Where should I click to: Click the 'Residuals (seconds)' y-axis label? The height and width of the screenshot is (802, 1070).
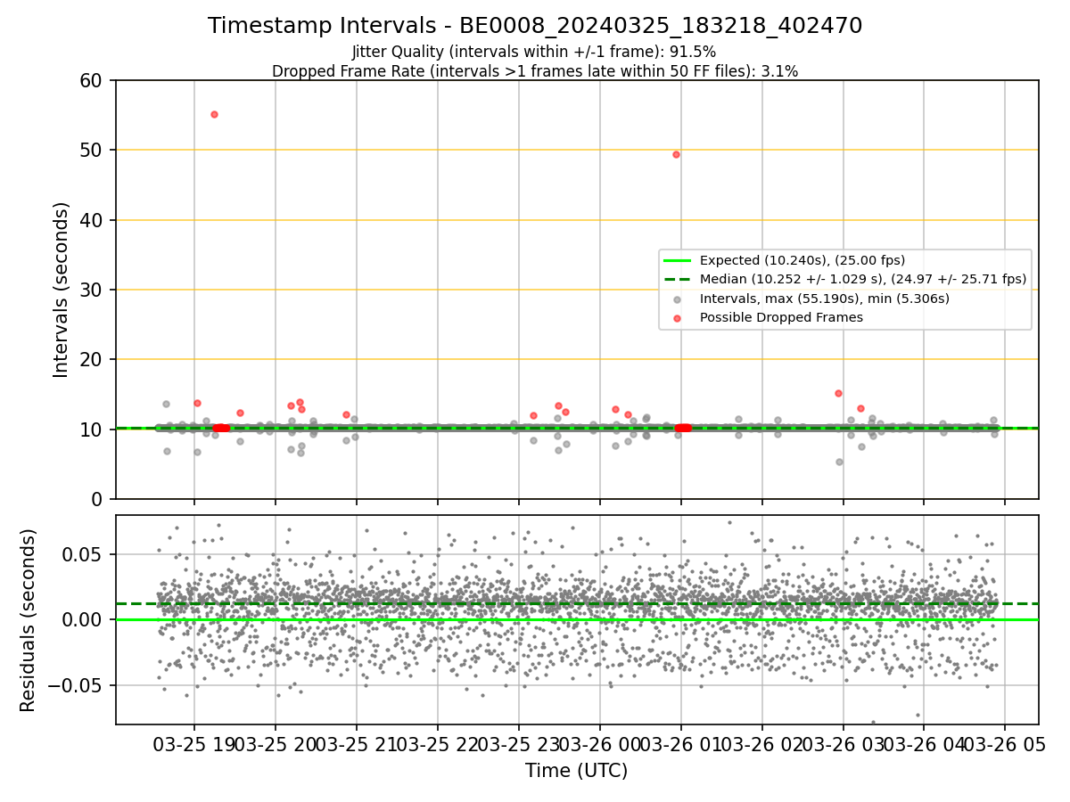[x=29, y=620]
